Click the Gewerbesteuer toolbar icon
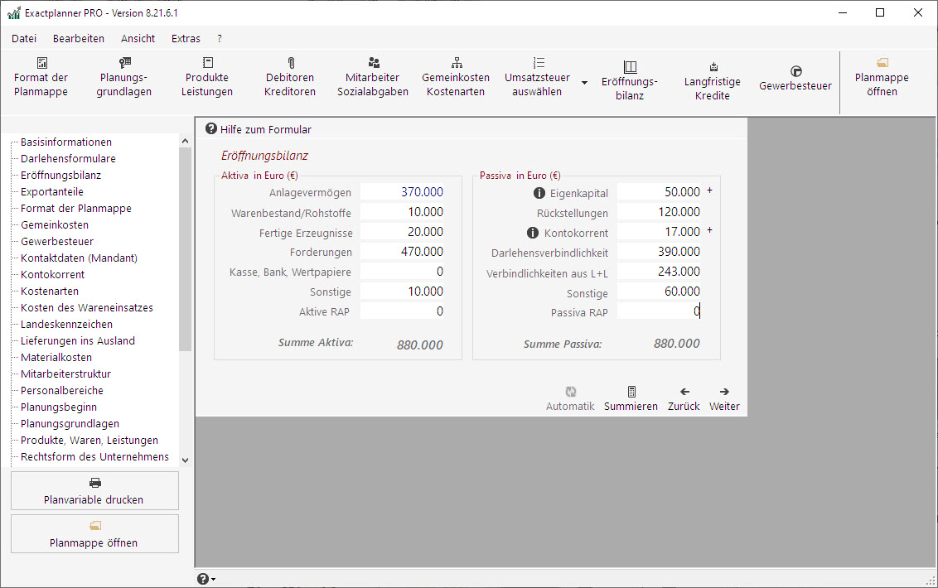 [x=795, y=71]
